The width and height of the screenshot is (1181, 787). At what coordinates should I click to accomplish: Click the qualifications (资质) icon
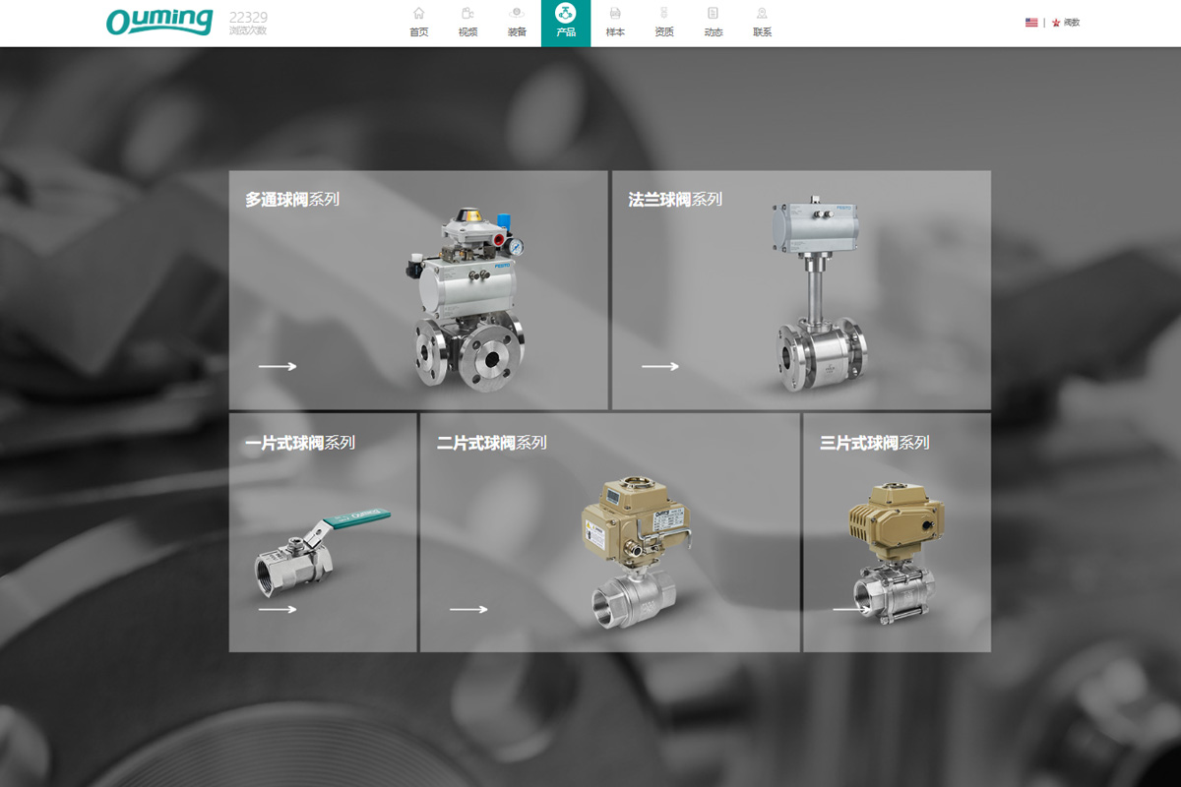pyautogui.click(x=664, y=15)
